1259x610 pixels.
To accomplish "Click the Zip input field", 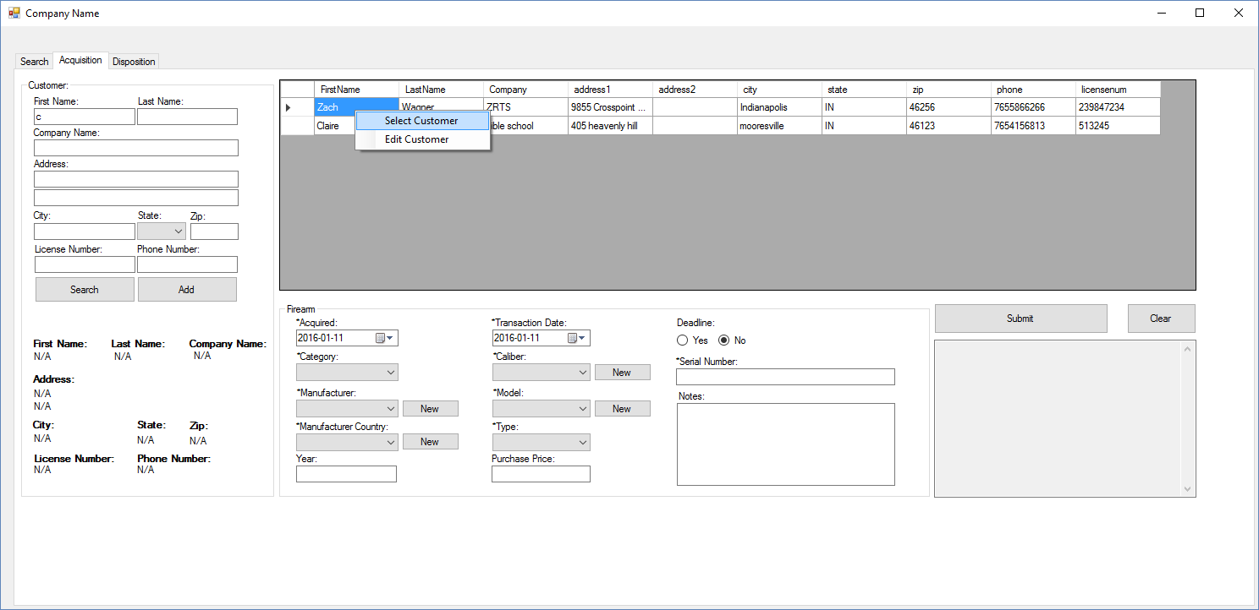I will pos(214,231).
